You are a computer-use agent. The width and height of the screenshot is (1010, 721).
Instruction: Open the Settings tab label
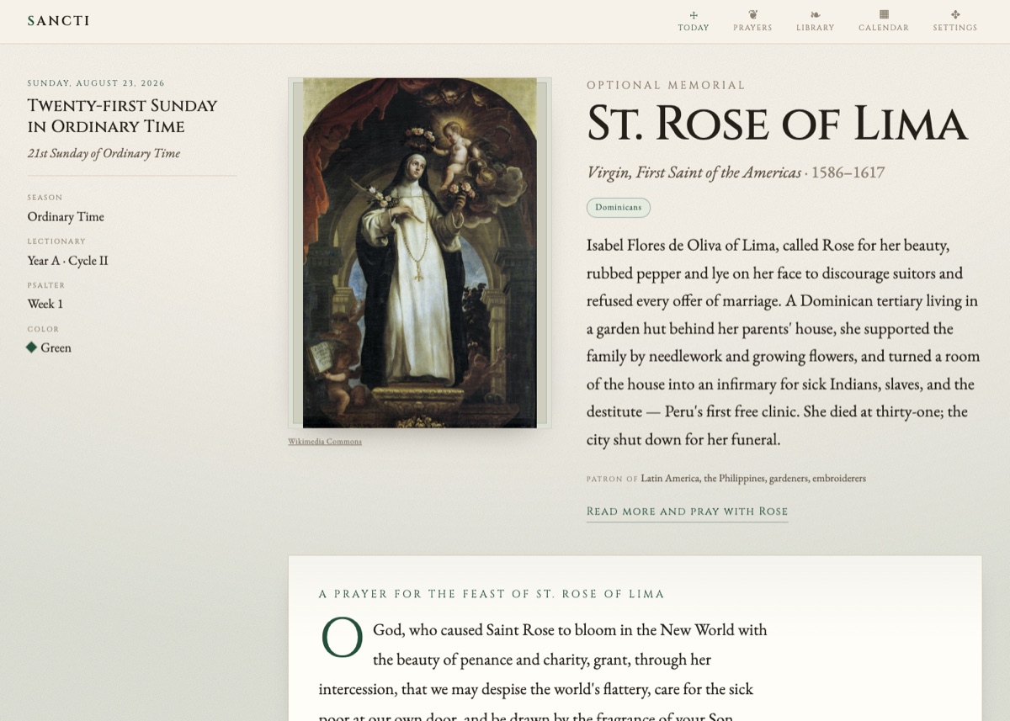point(955,28)
